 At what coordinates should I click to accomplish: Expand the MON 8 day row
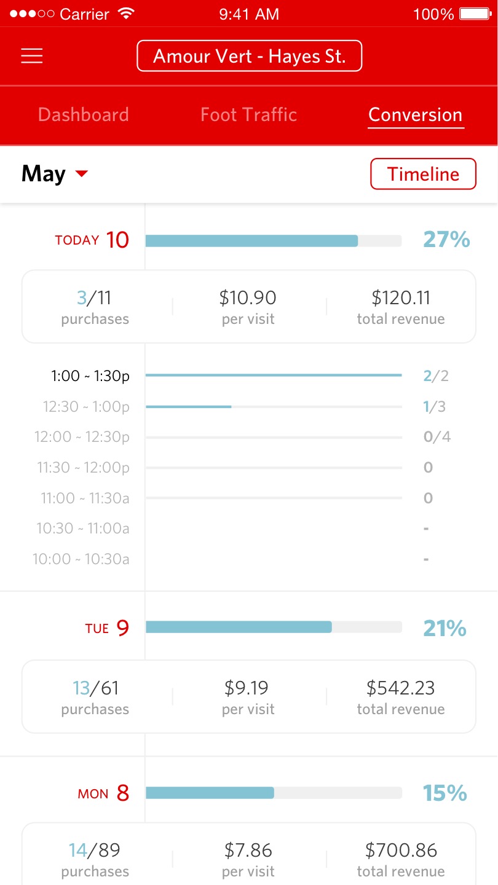[x=104, y=793]
